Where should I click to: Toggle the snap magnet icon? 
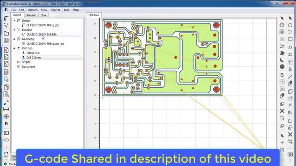(x=6, y=124)
